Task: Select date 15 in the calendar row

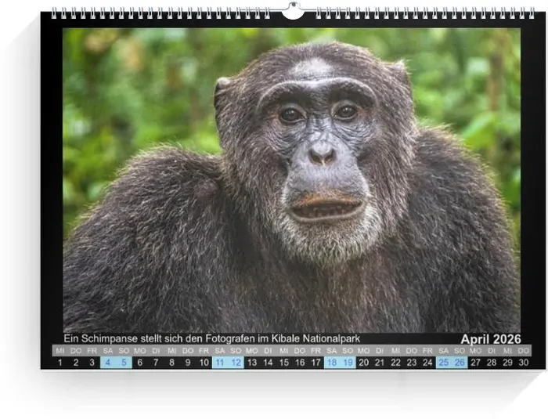Action: coord(283,363)
